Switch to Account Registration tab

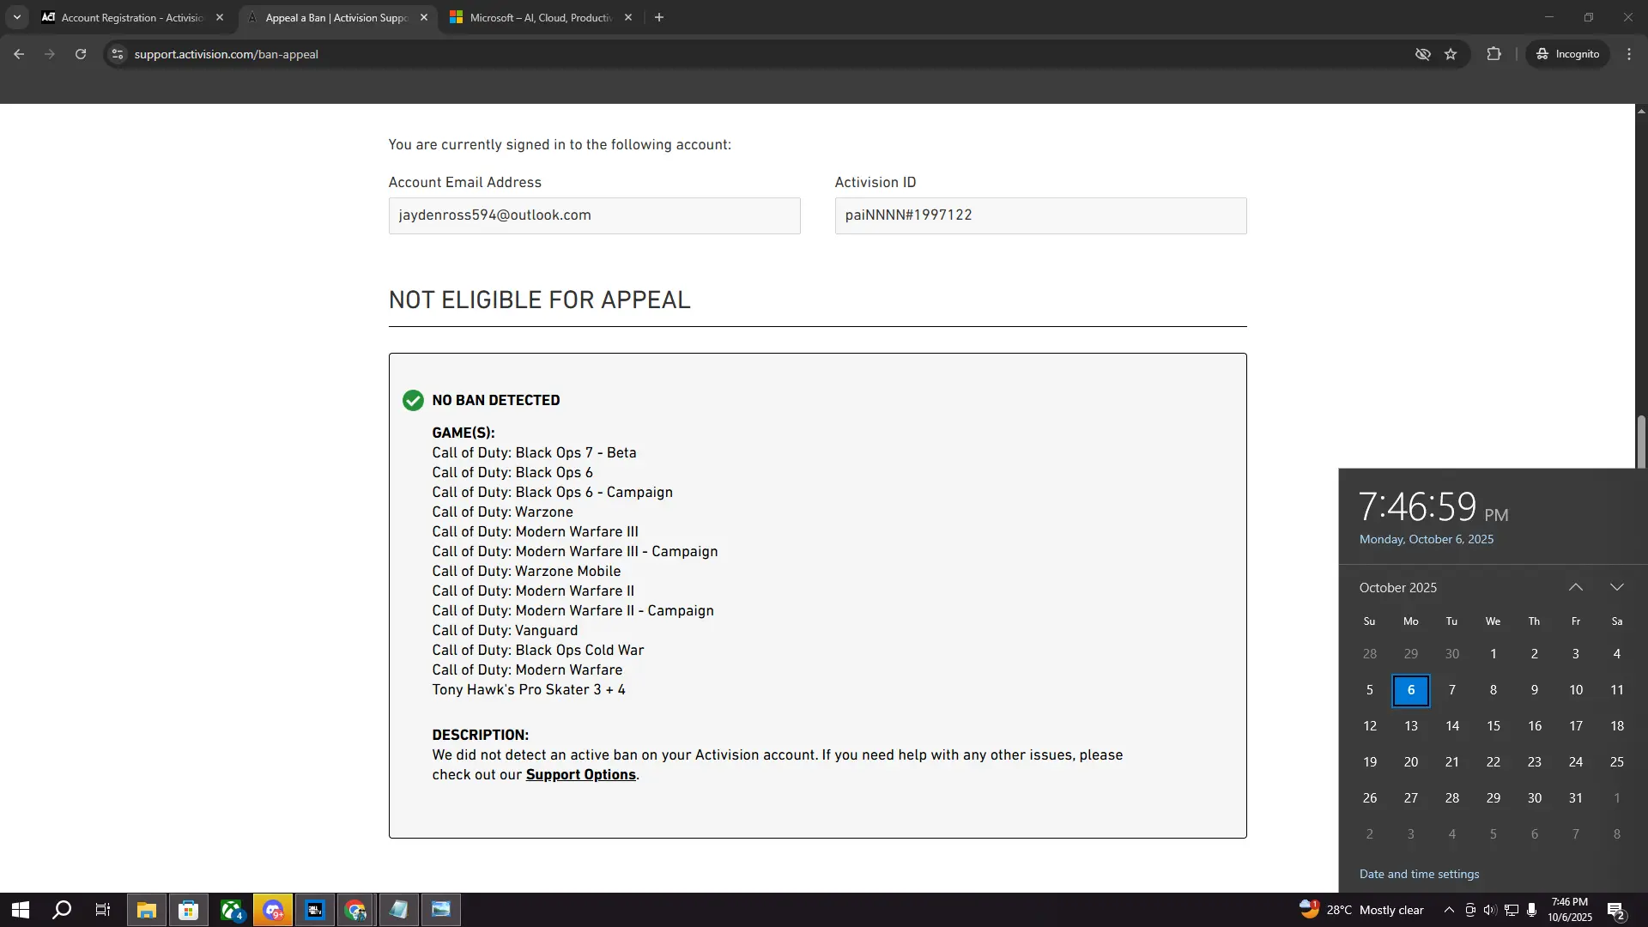tap(131, 17)
